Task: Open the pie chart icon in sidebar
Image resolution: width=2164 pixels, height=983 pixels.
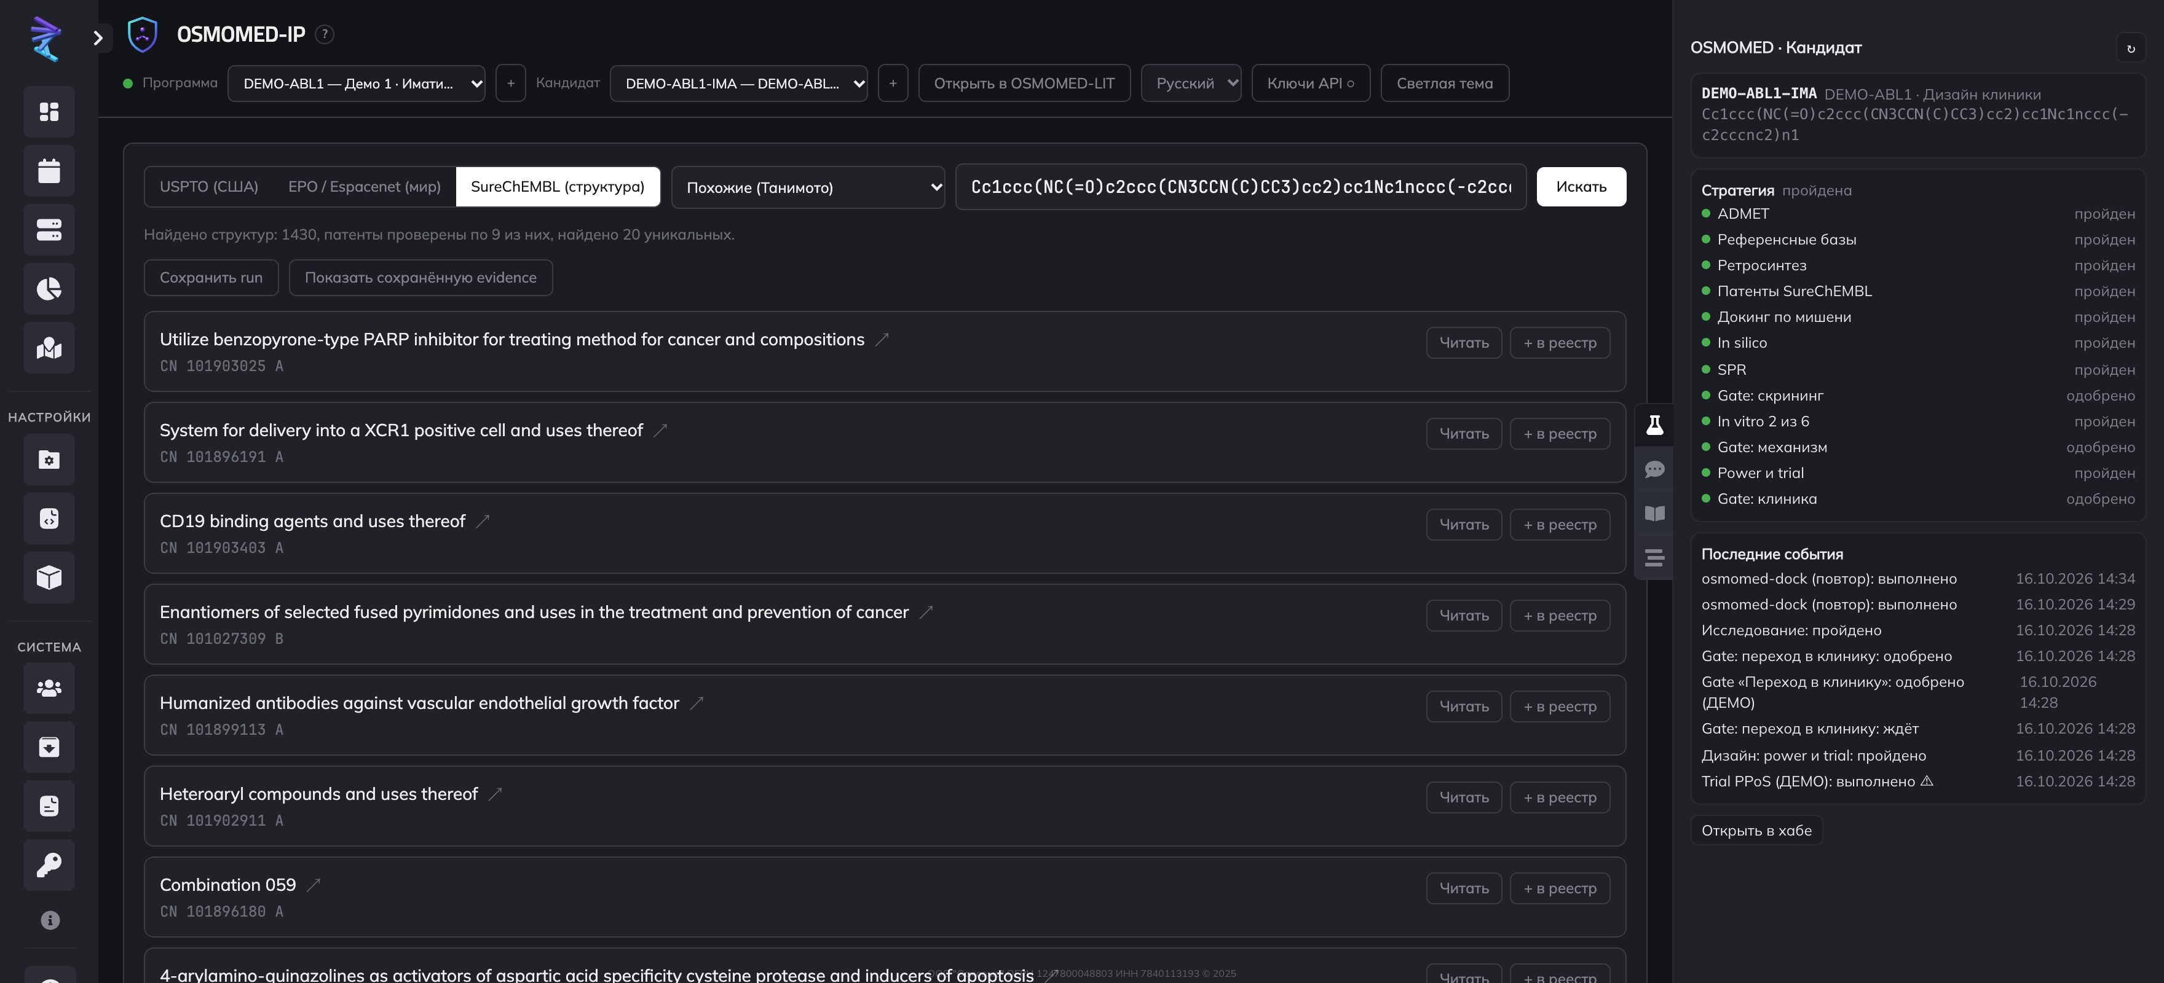Action: (x=49, y=289)
